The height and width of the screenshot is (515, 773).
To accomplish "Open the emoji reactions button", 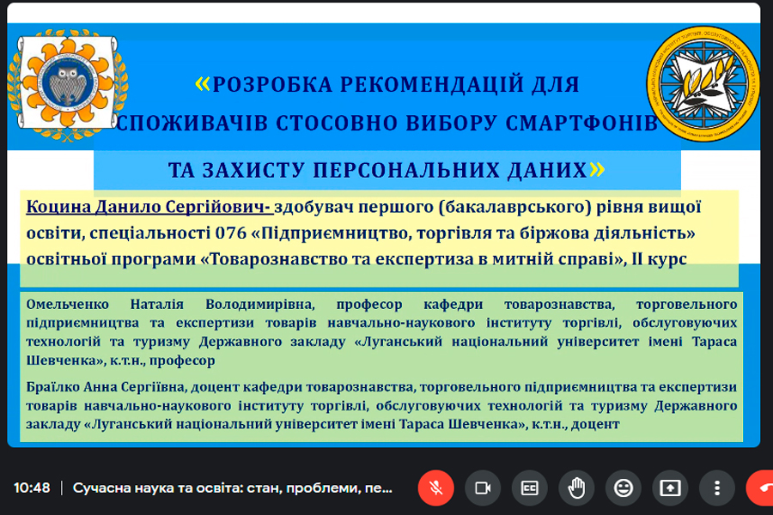I will (x=624, y=488).
